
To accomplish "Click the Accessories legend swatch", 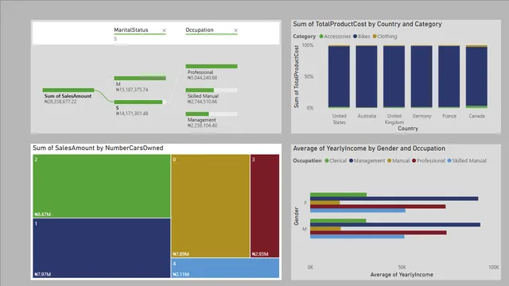I will (321, 37).
